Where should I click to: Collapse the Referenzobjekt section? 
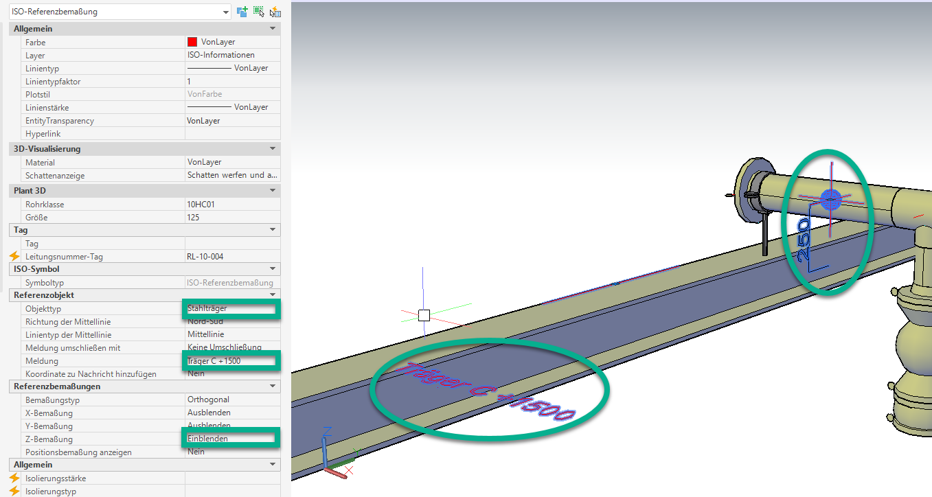click(273, 294)
